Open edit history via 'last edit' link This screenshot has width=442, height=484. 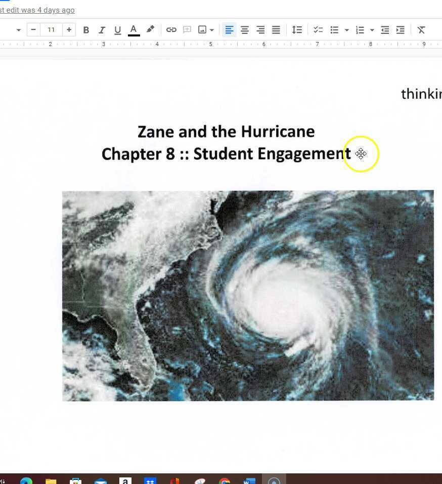coord(37,10)
